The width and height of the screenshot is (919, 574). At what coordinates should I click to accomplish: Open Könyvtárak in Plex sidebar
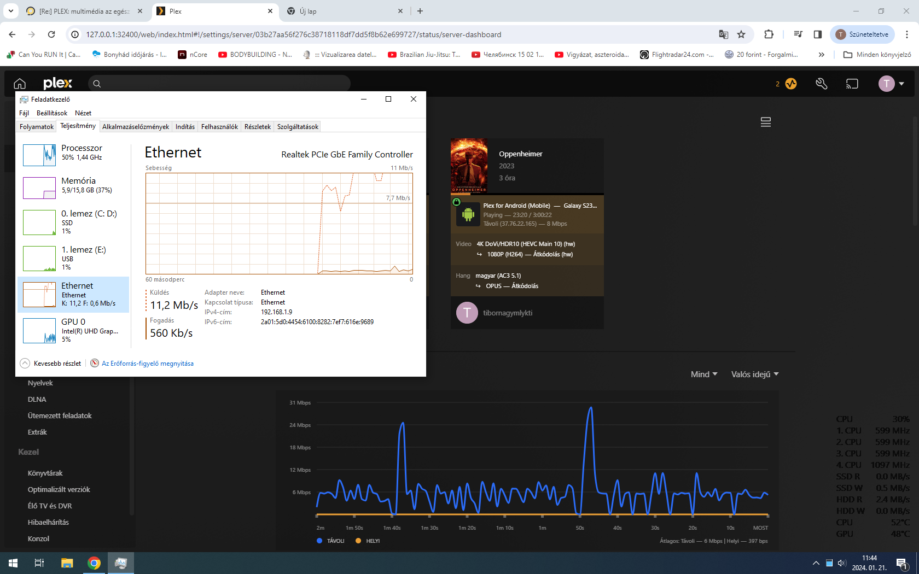45,473
